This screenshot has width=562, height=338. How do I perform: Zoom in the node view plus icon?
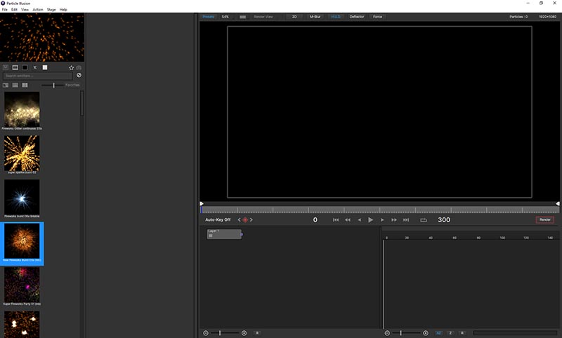(x=244, y=333)
